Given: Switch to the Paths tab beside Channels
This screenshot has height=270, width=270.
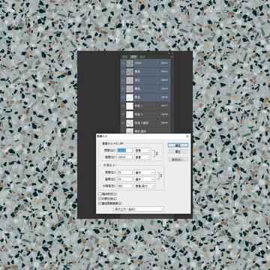Looking at the screenshot, I should click(x=142, y=57).
